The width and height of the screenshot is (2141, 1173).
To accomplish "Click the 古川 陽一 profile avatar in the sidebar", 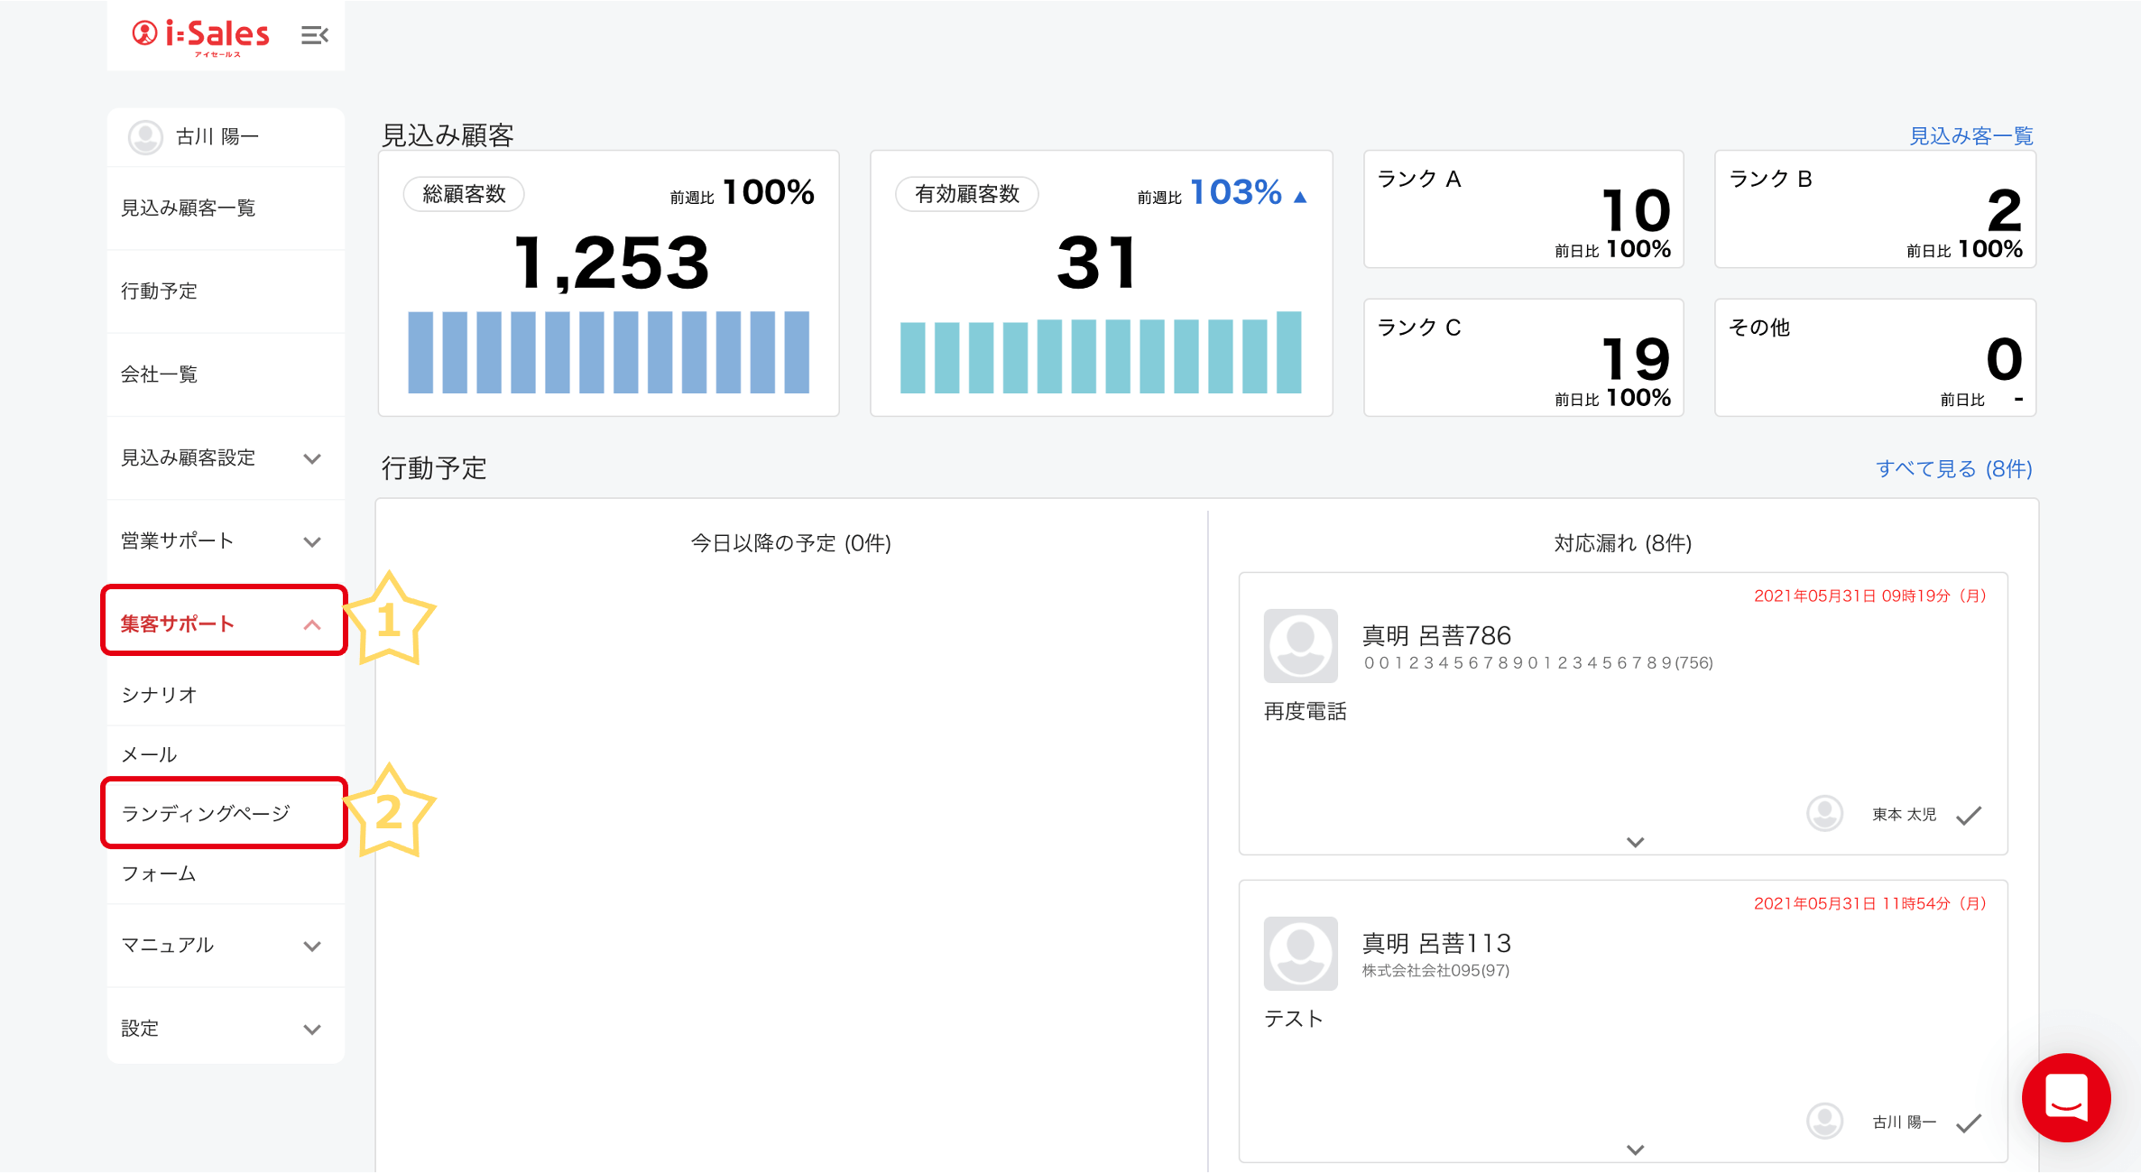I will [145, 137].
